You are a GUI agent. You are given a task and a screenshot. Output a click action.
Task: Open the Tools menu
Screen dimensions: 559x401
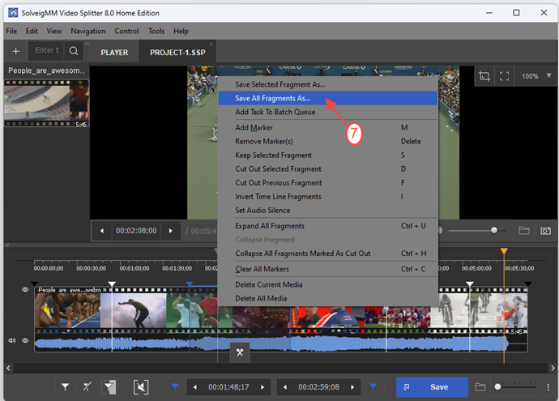pos(156,31)
